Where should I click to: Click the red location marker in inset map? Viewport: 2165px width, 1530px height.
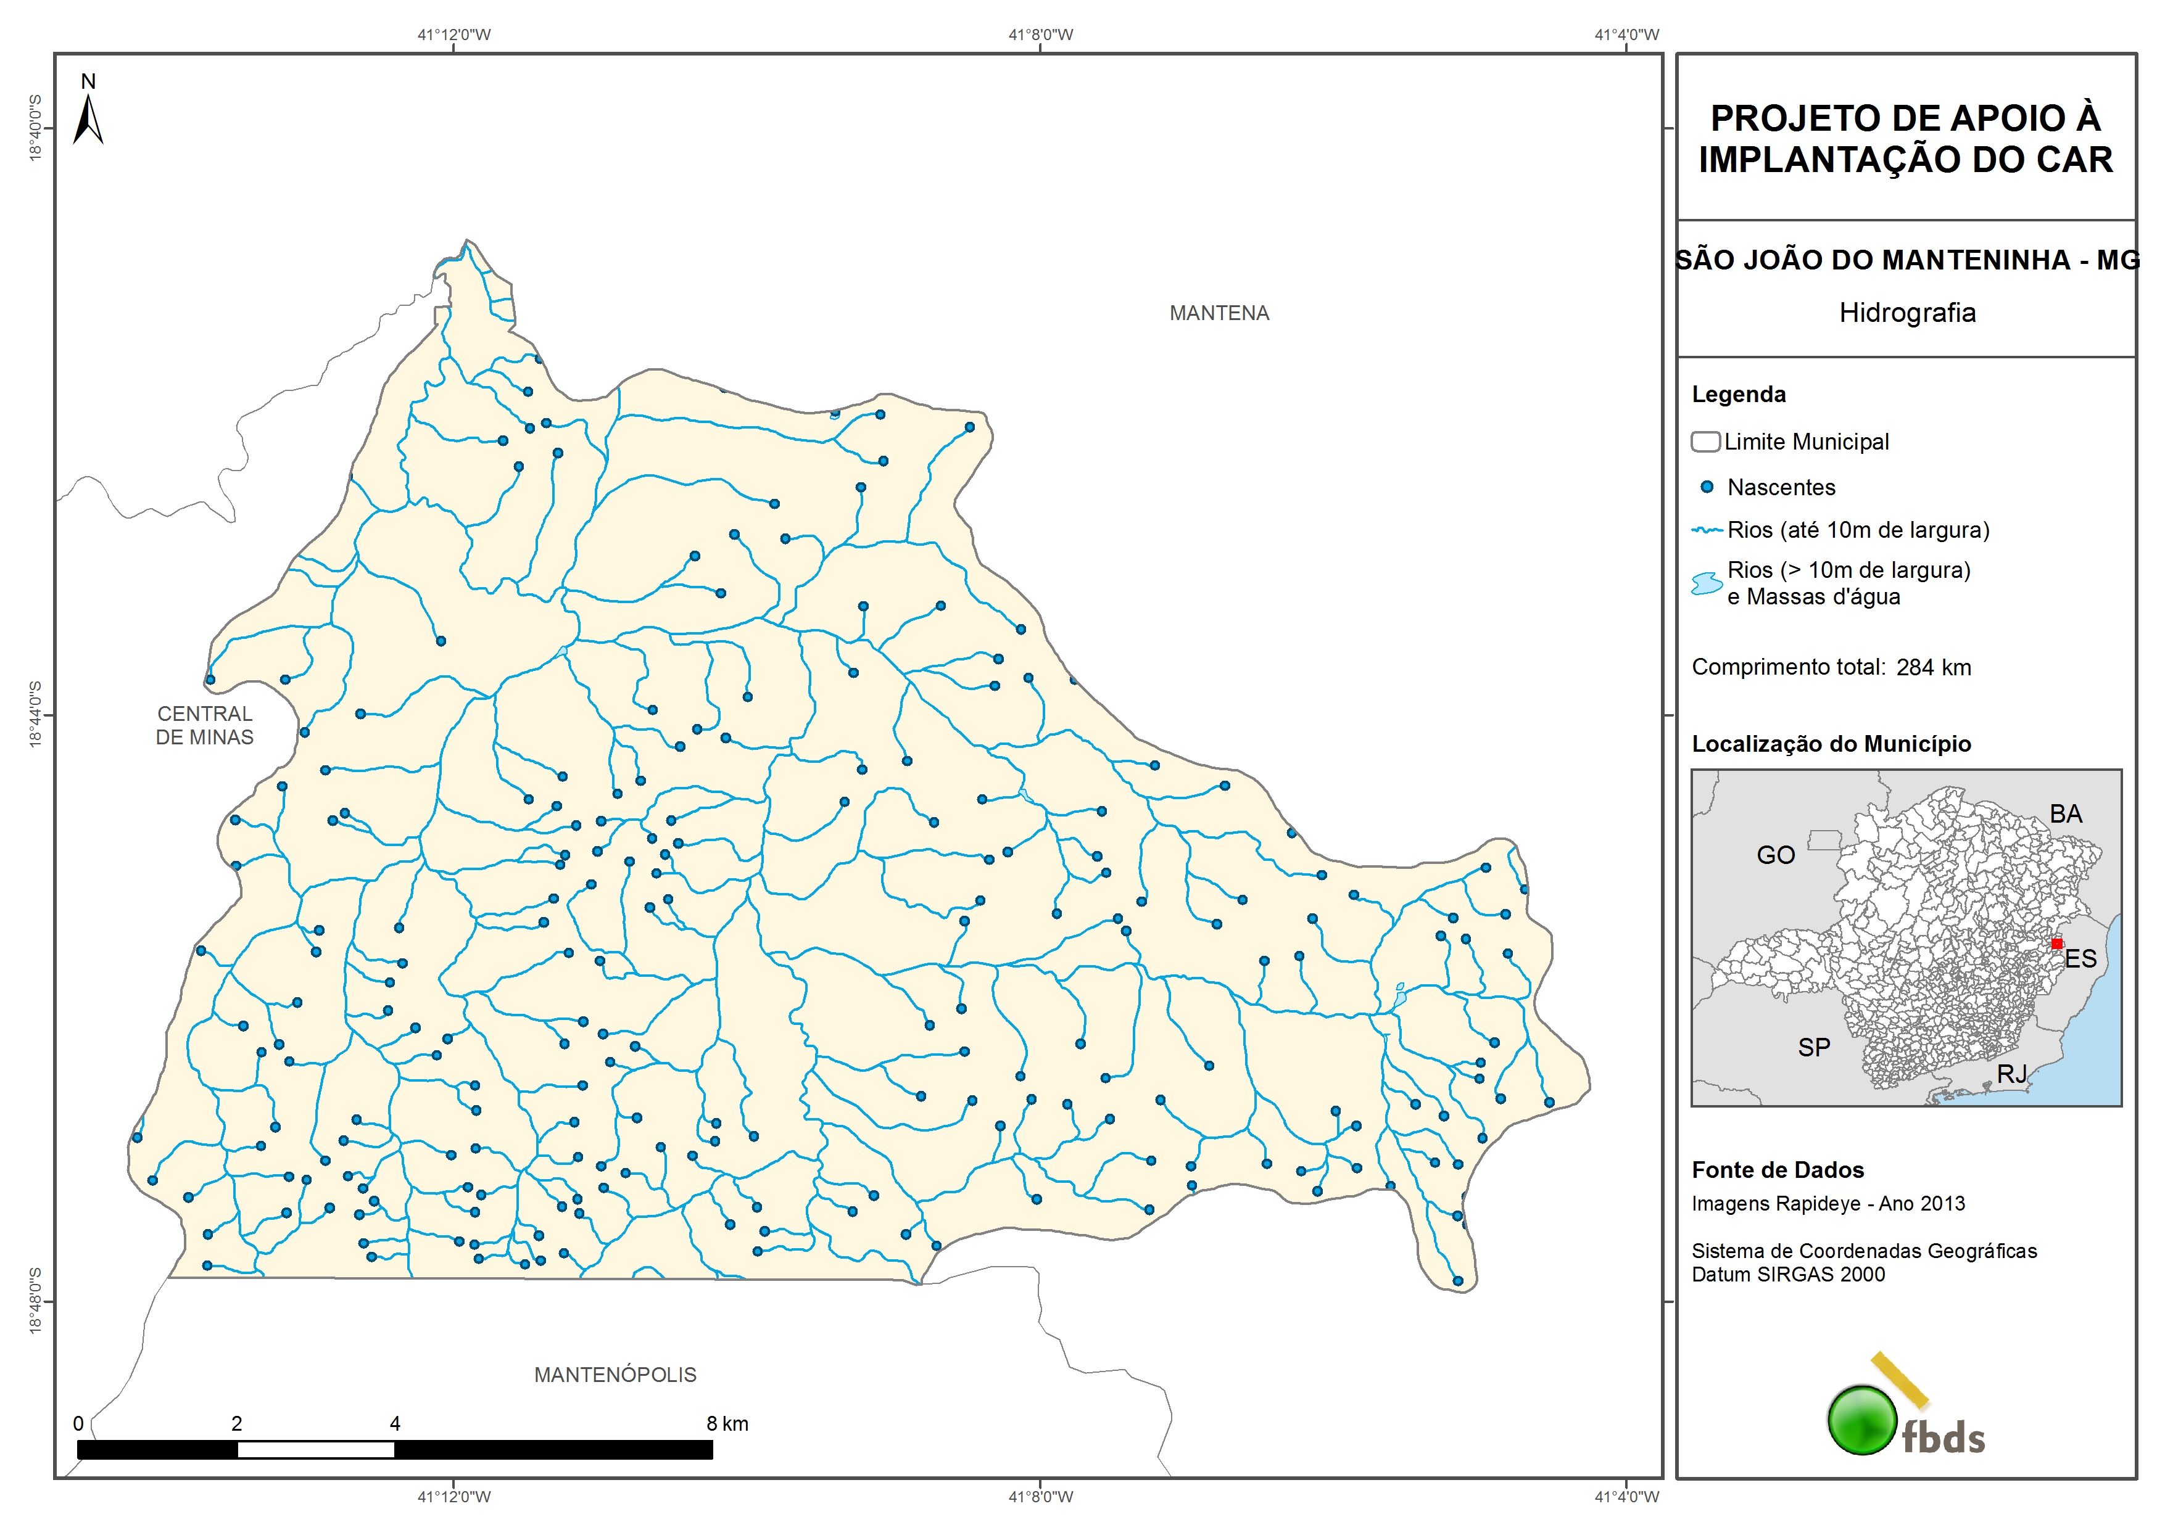2056,944
